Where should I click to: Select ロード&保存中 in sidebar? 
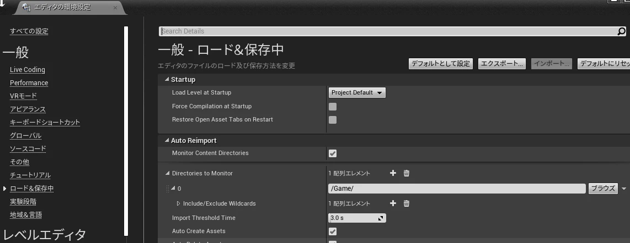pos(32,189)
